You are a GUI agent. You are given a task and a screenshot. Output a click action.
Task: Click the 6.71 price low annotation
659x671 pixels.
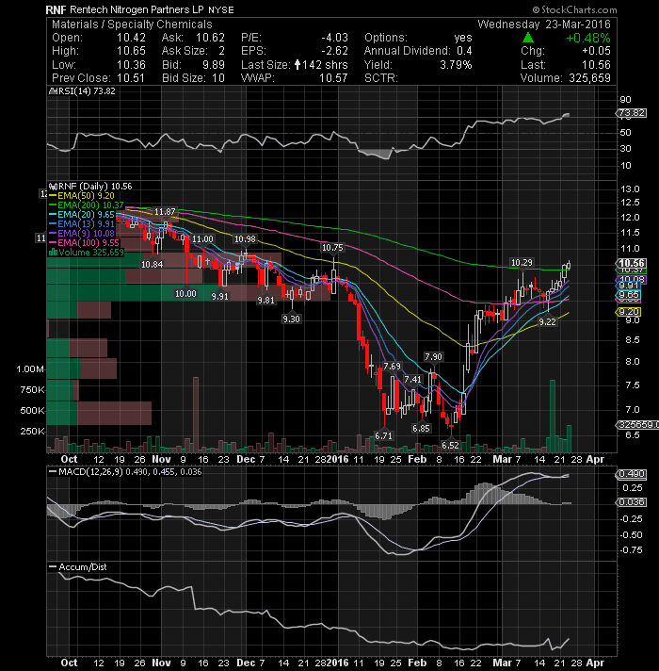[x=383, y=435]
